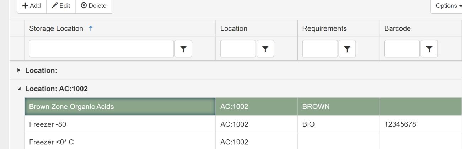Open the Requirements column filter funnel
This screenshot has height=149, width=462.
point(347,49)
